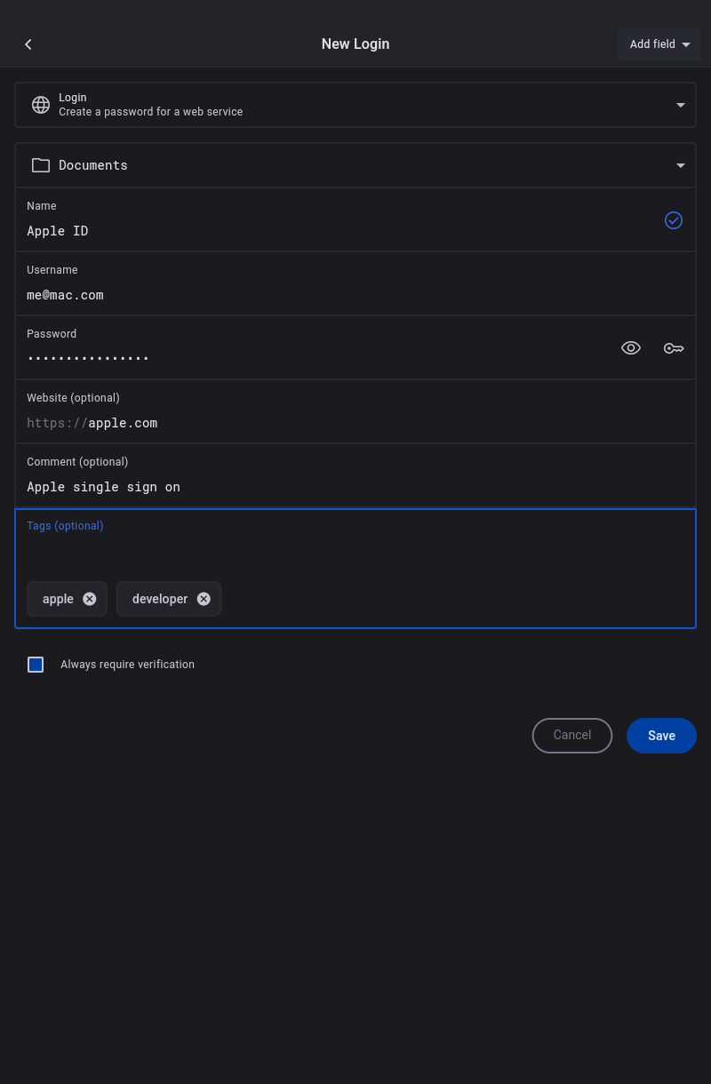Cancel the new login form

point(572,736)
